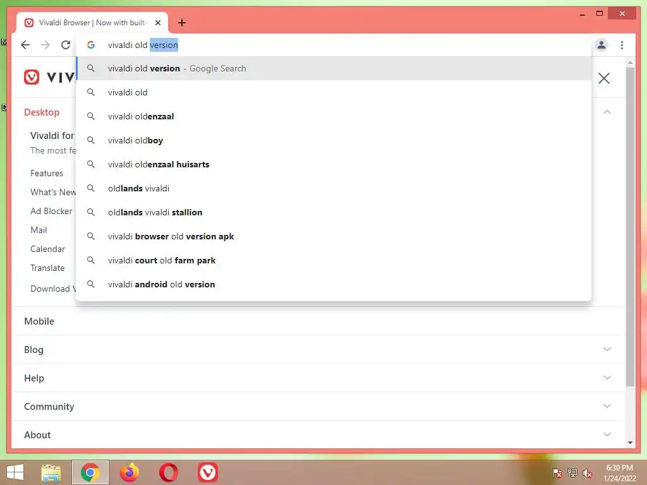647x485 pixels.
Task: Open the Blog menu item
Action: click(x=34, y=350)
